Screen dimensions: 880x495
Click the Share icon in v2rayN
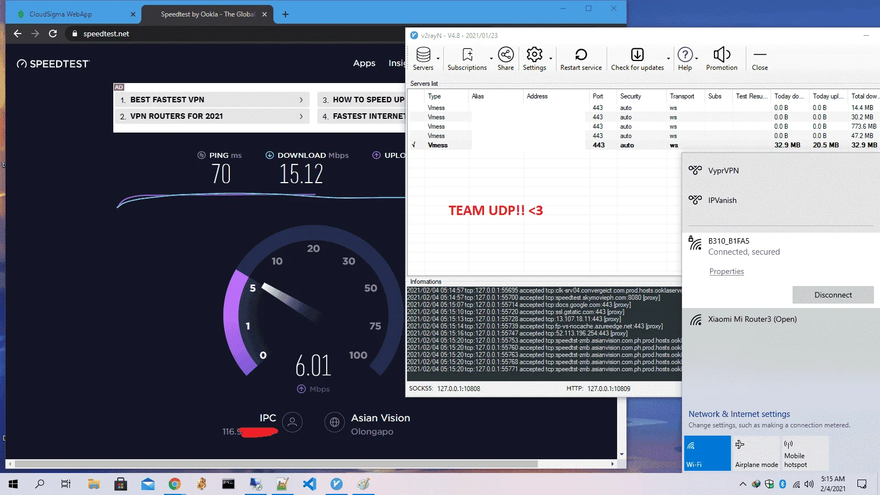(x=505, y=59)
